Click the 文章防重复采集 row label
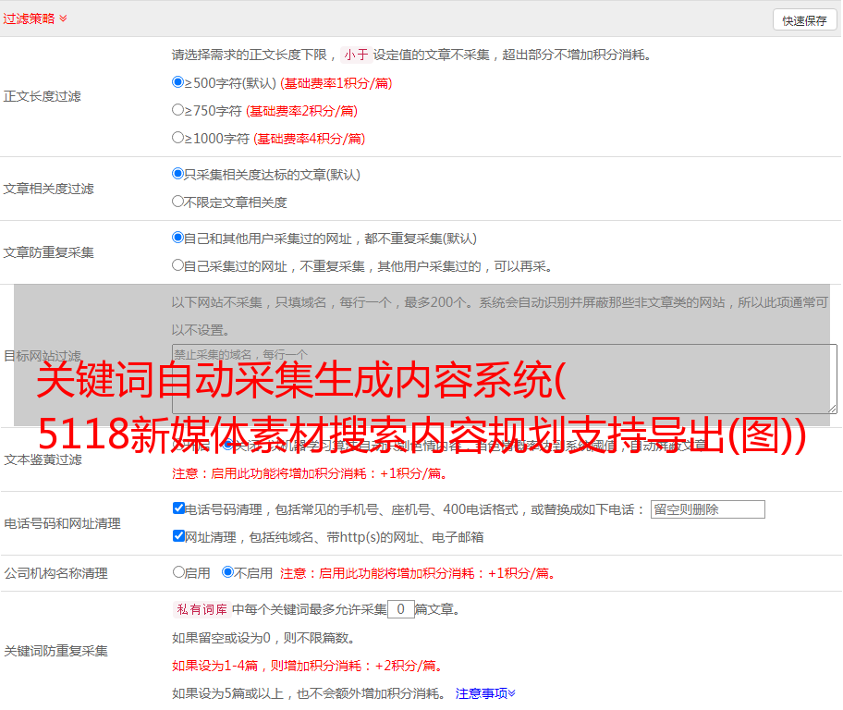The width and height of the screenshot is (843, 710). click(x=48, y=252)
